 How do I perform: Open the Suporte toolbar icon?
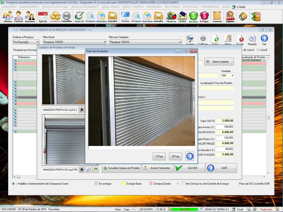coord(230,16)
